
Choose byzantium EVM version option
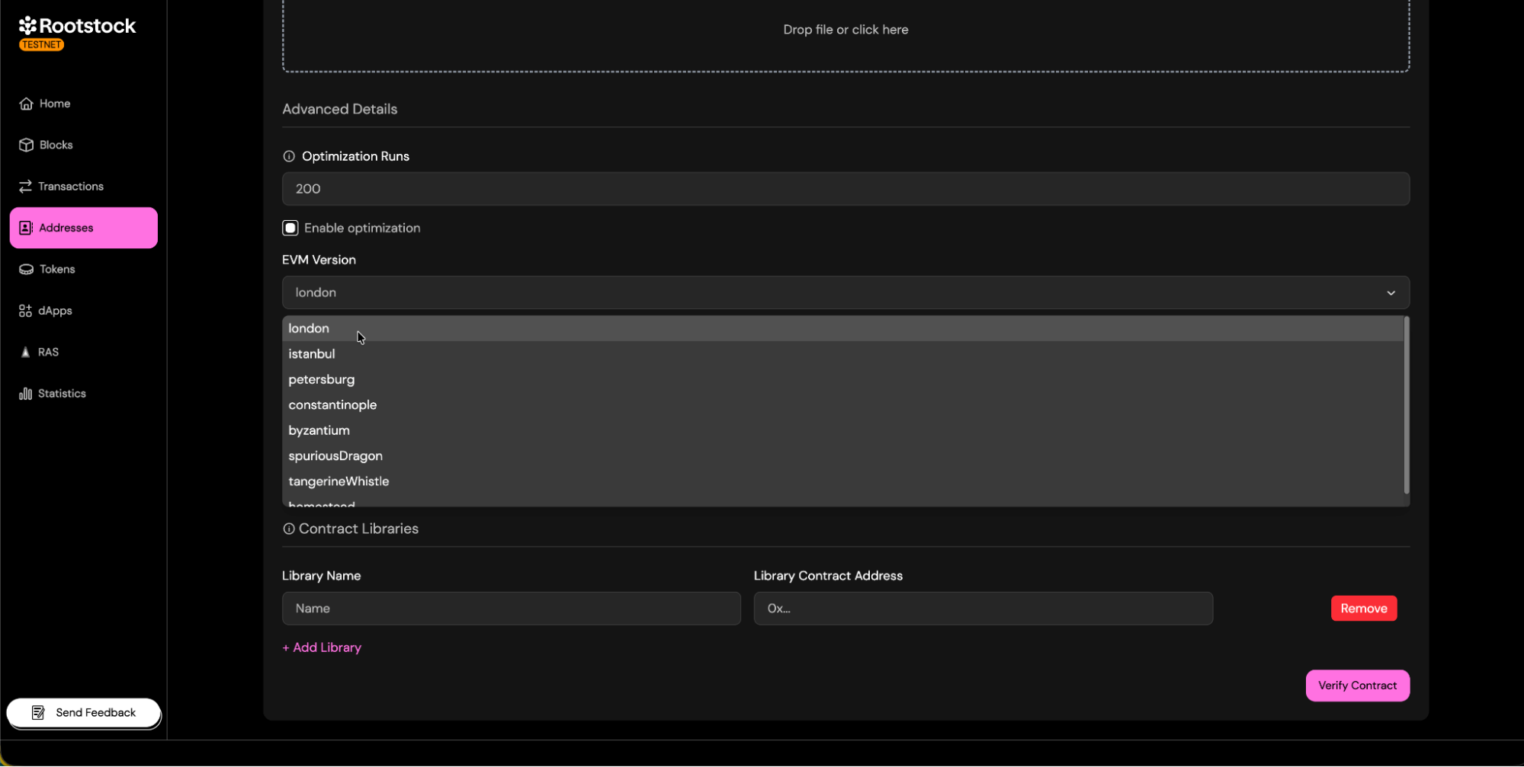tap(319, 430)
